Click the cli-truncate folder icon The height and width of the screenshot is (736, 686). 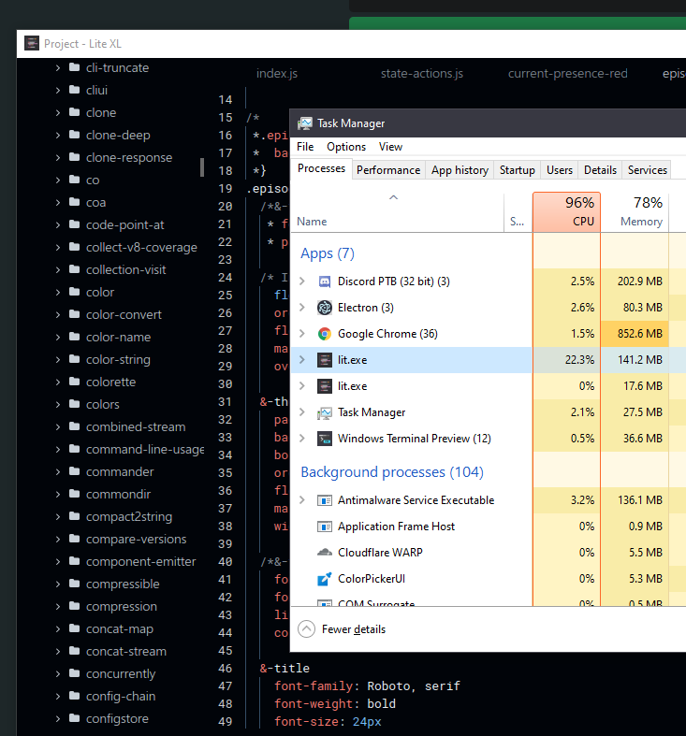pos(74,67)
